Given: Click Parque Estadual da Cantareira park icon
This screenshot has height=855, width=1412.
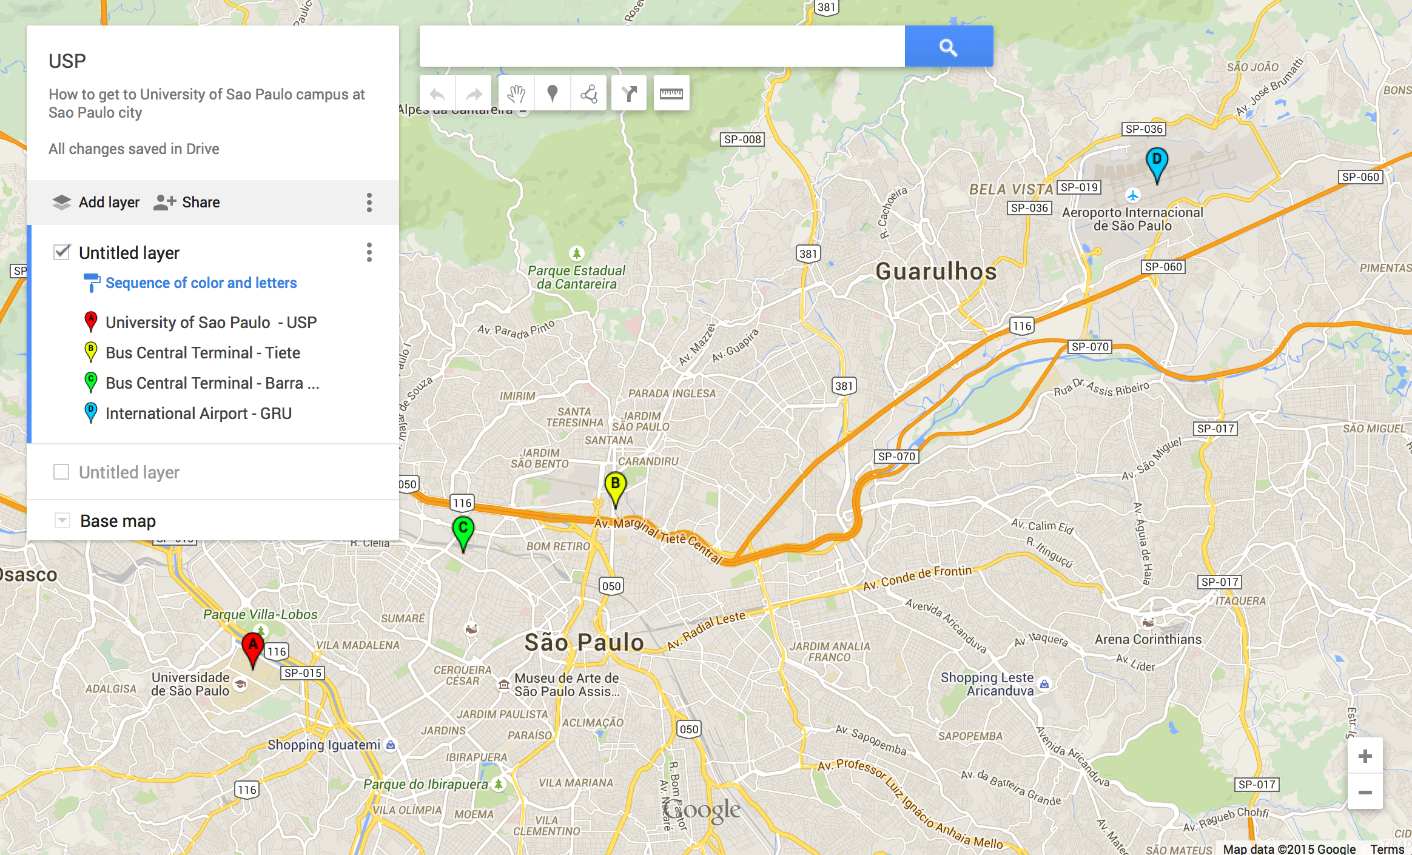Looking at the screenshot, I should coord(576,253).
